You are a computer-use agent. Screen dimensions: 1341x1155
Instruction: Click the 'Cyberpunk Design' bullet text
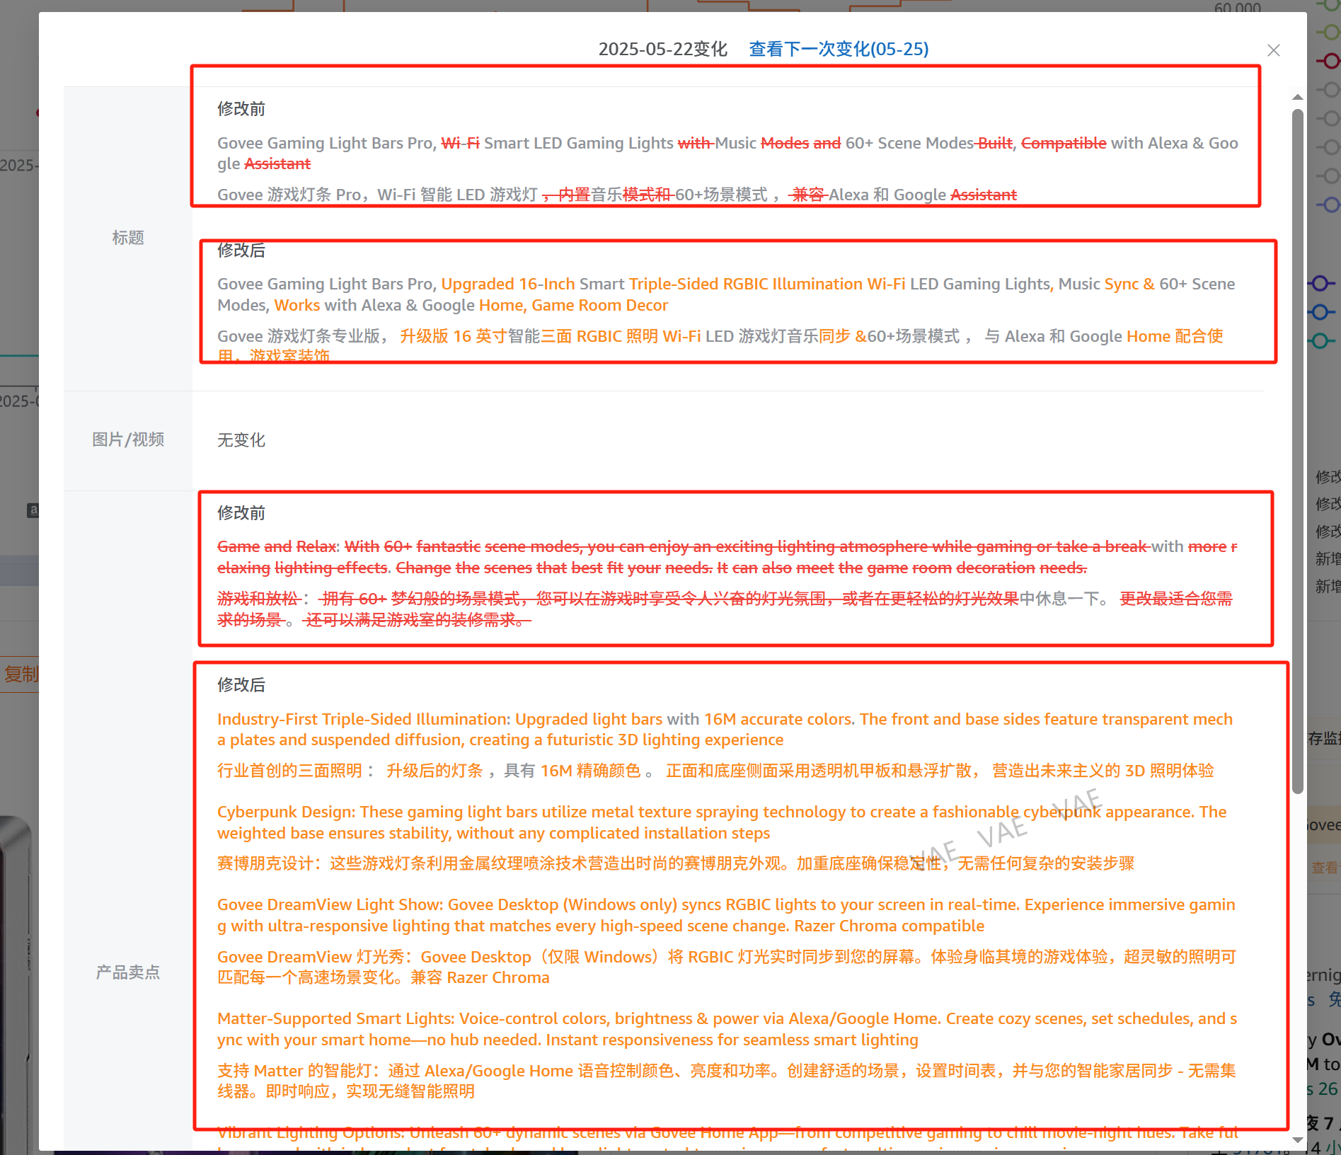click(722, 822)
